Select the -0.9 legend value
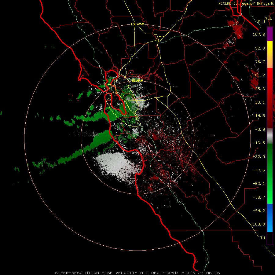 260,130
